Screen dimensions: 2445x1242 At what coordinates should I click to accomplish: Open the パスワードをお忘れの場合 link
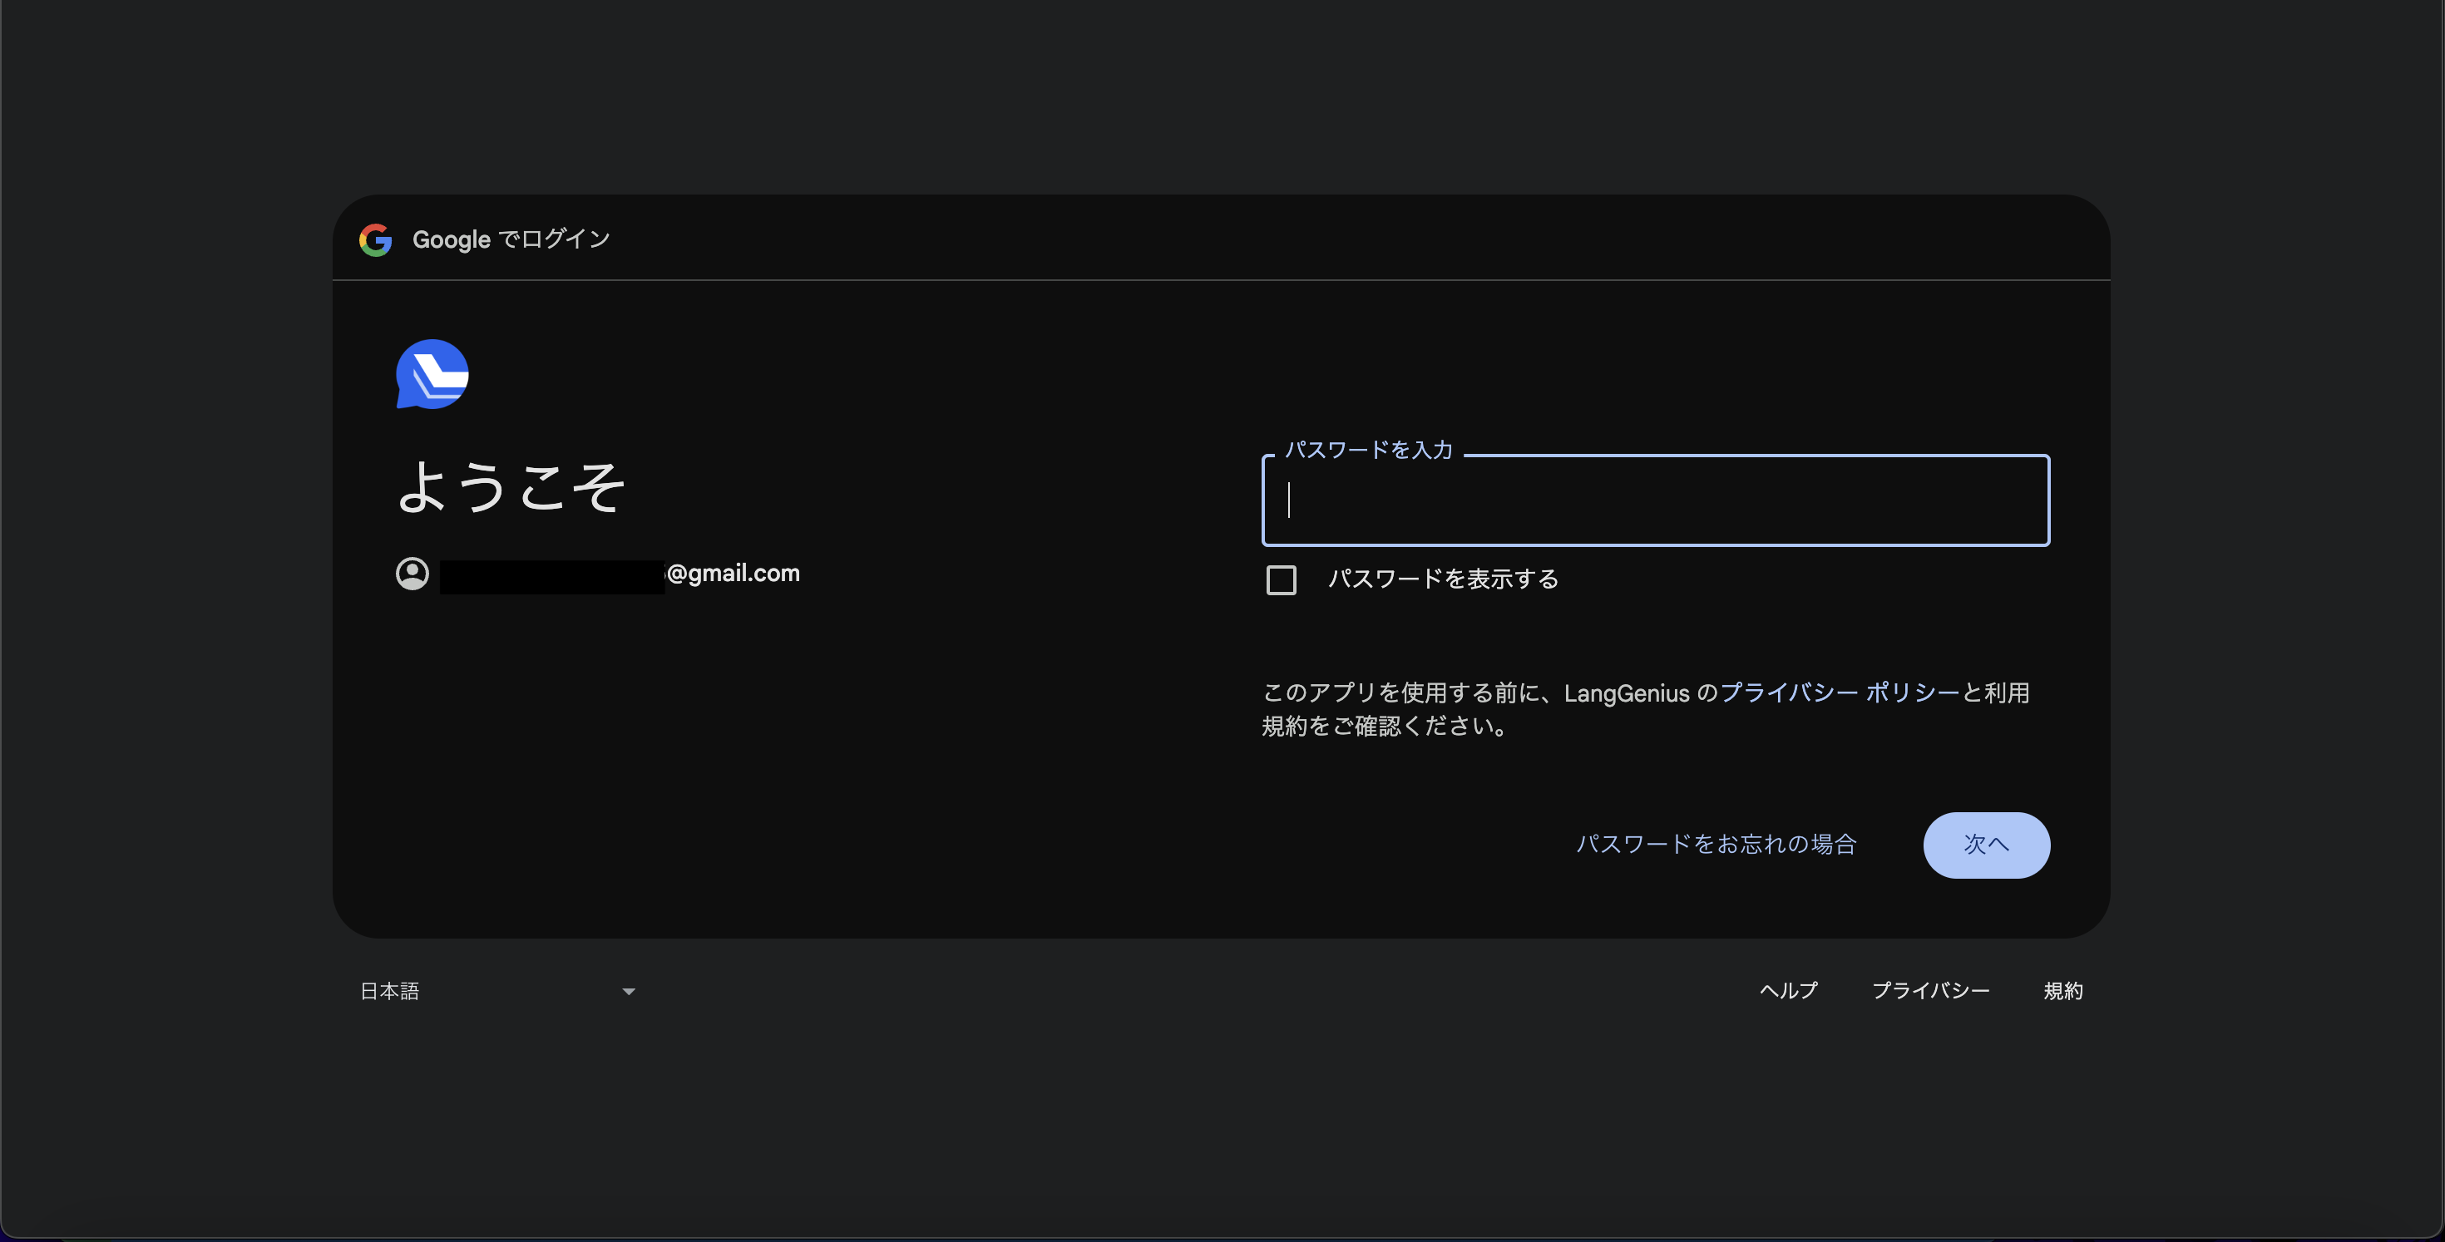[1717, 845]
